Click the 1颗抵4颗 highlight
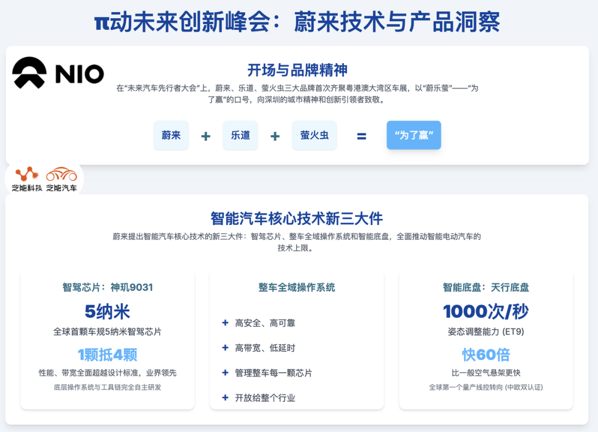The height and width of the screenshot is (432, 598). click(x=107, y=355)
